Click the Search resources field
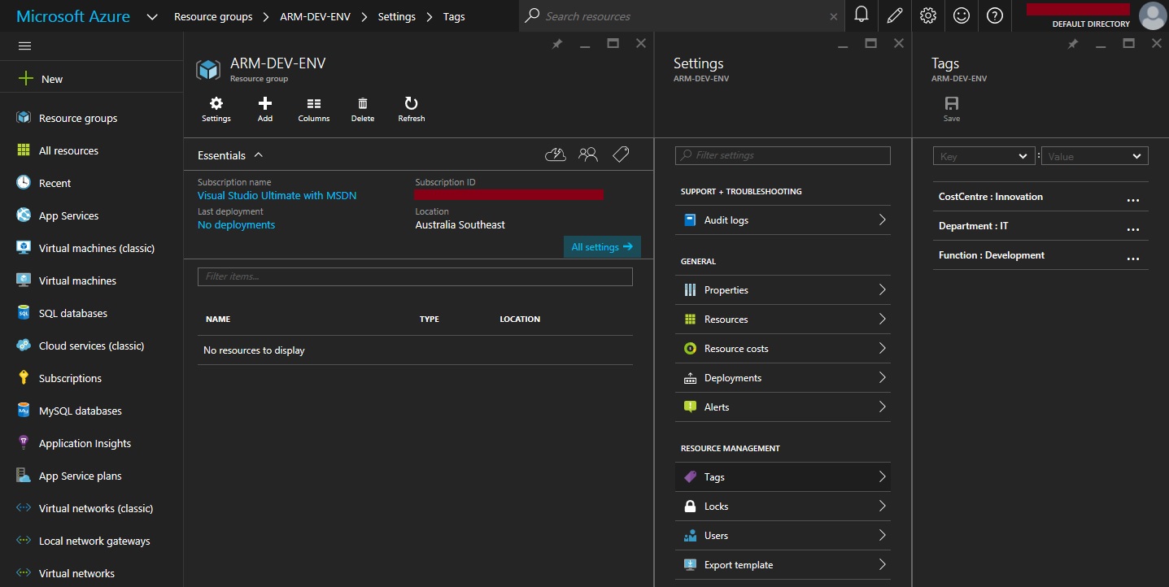 (x=682, y=15)
